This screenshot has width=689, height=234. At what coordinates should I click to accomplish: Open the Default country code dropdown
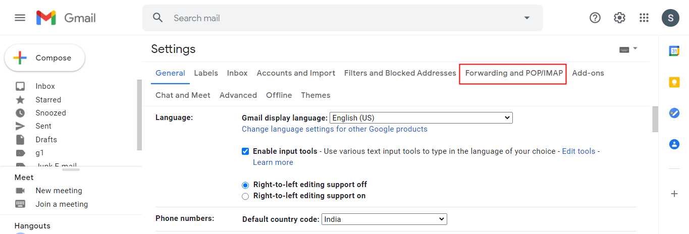[x=384, y=219]
